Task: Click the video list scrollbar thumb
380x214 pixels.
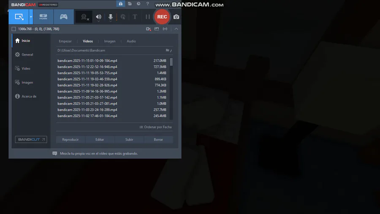Action: coord(171,62)
